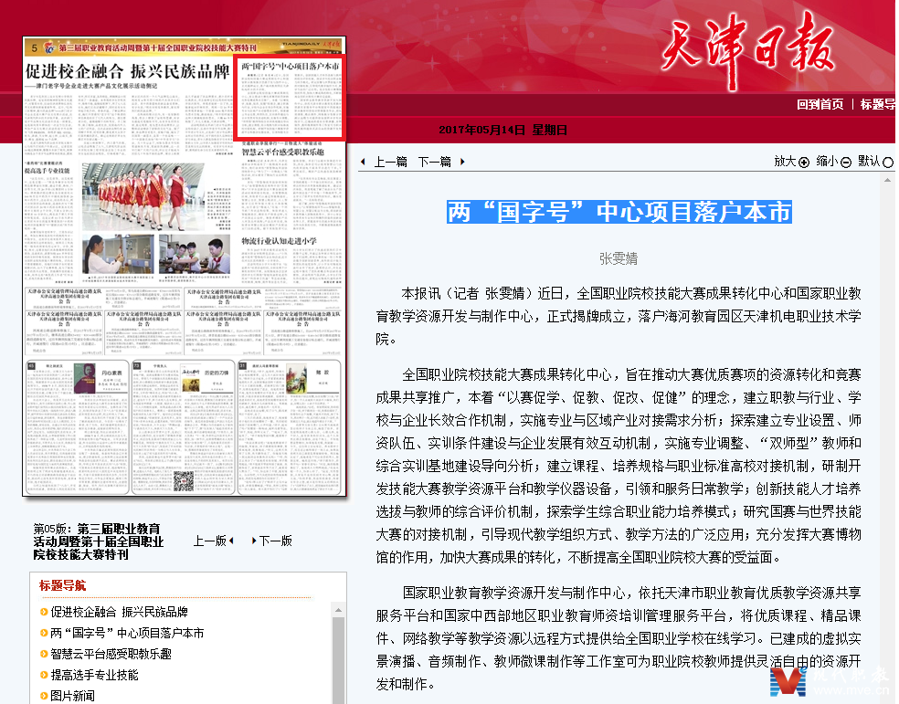Click the date 2017年05月14日 星期日
This screenshot has width=899, height=704.
tap(502, 130)
